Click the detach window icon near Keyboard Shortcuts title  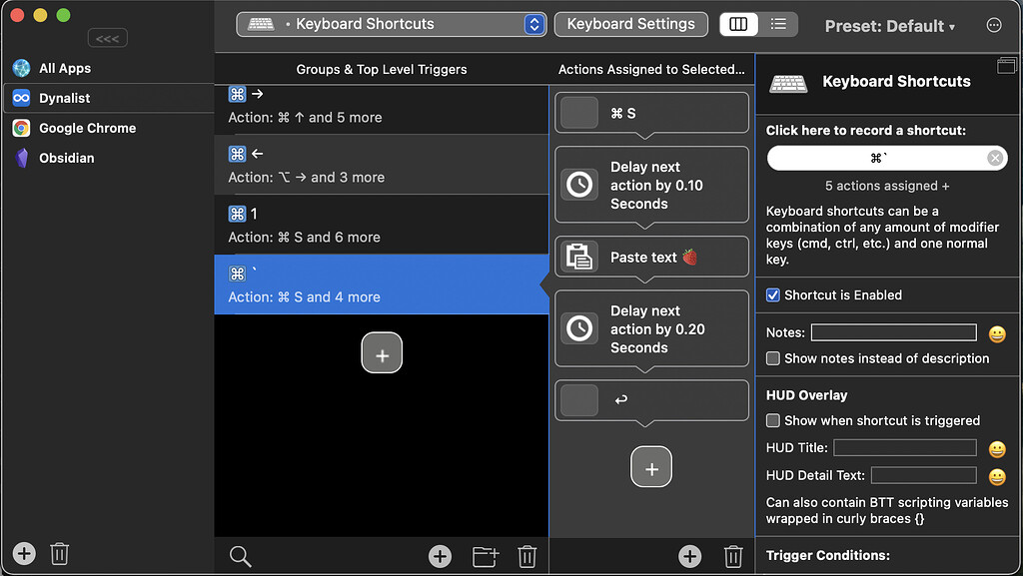coord(1007,65)
